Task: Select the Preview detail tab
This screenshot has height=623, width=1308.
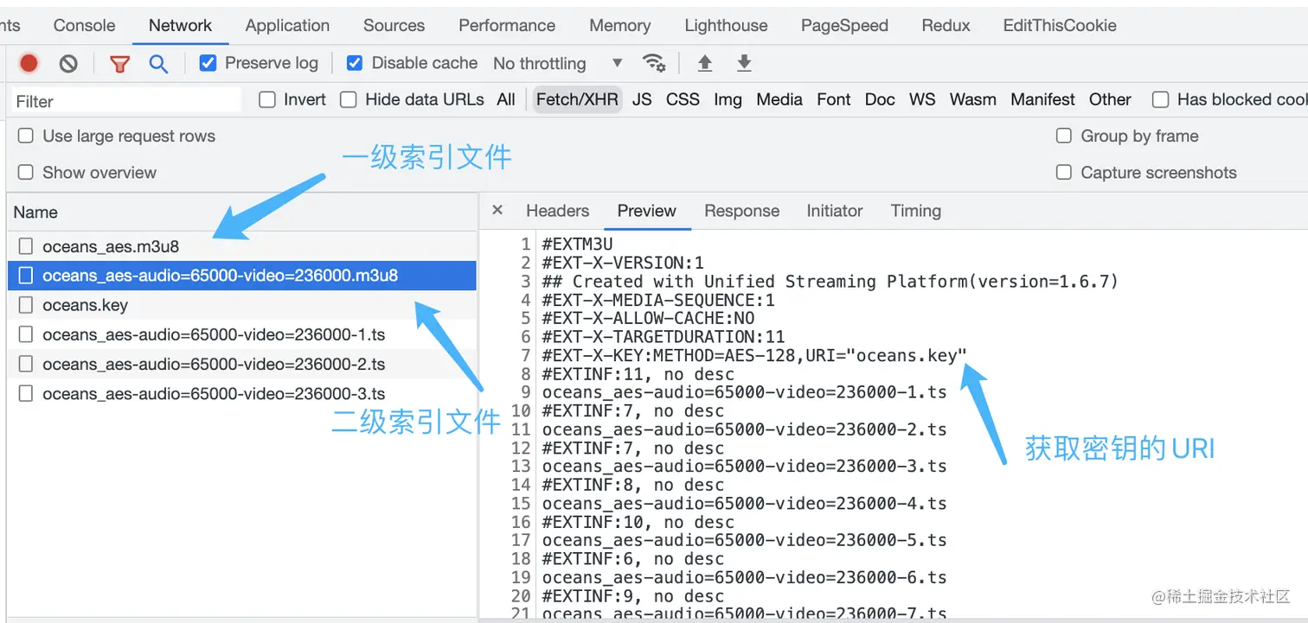Action: click(x=647, y=210)
